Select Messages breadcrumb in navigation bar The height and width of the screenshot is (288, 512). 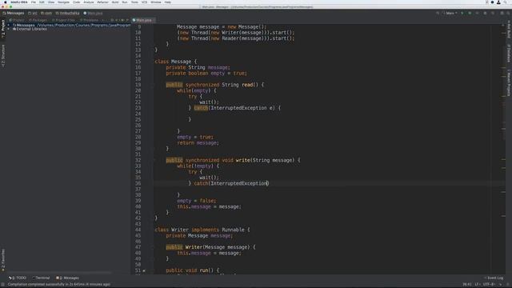tap(14, 13)
